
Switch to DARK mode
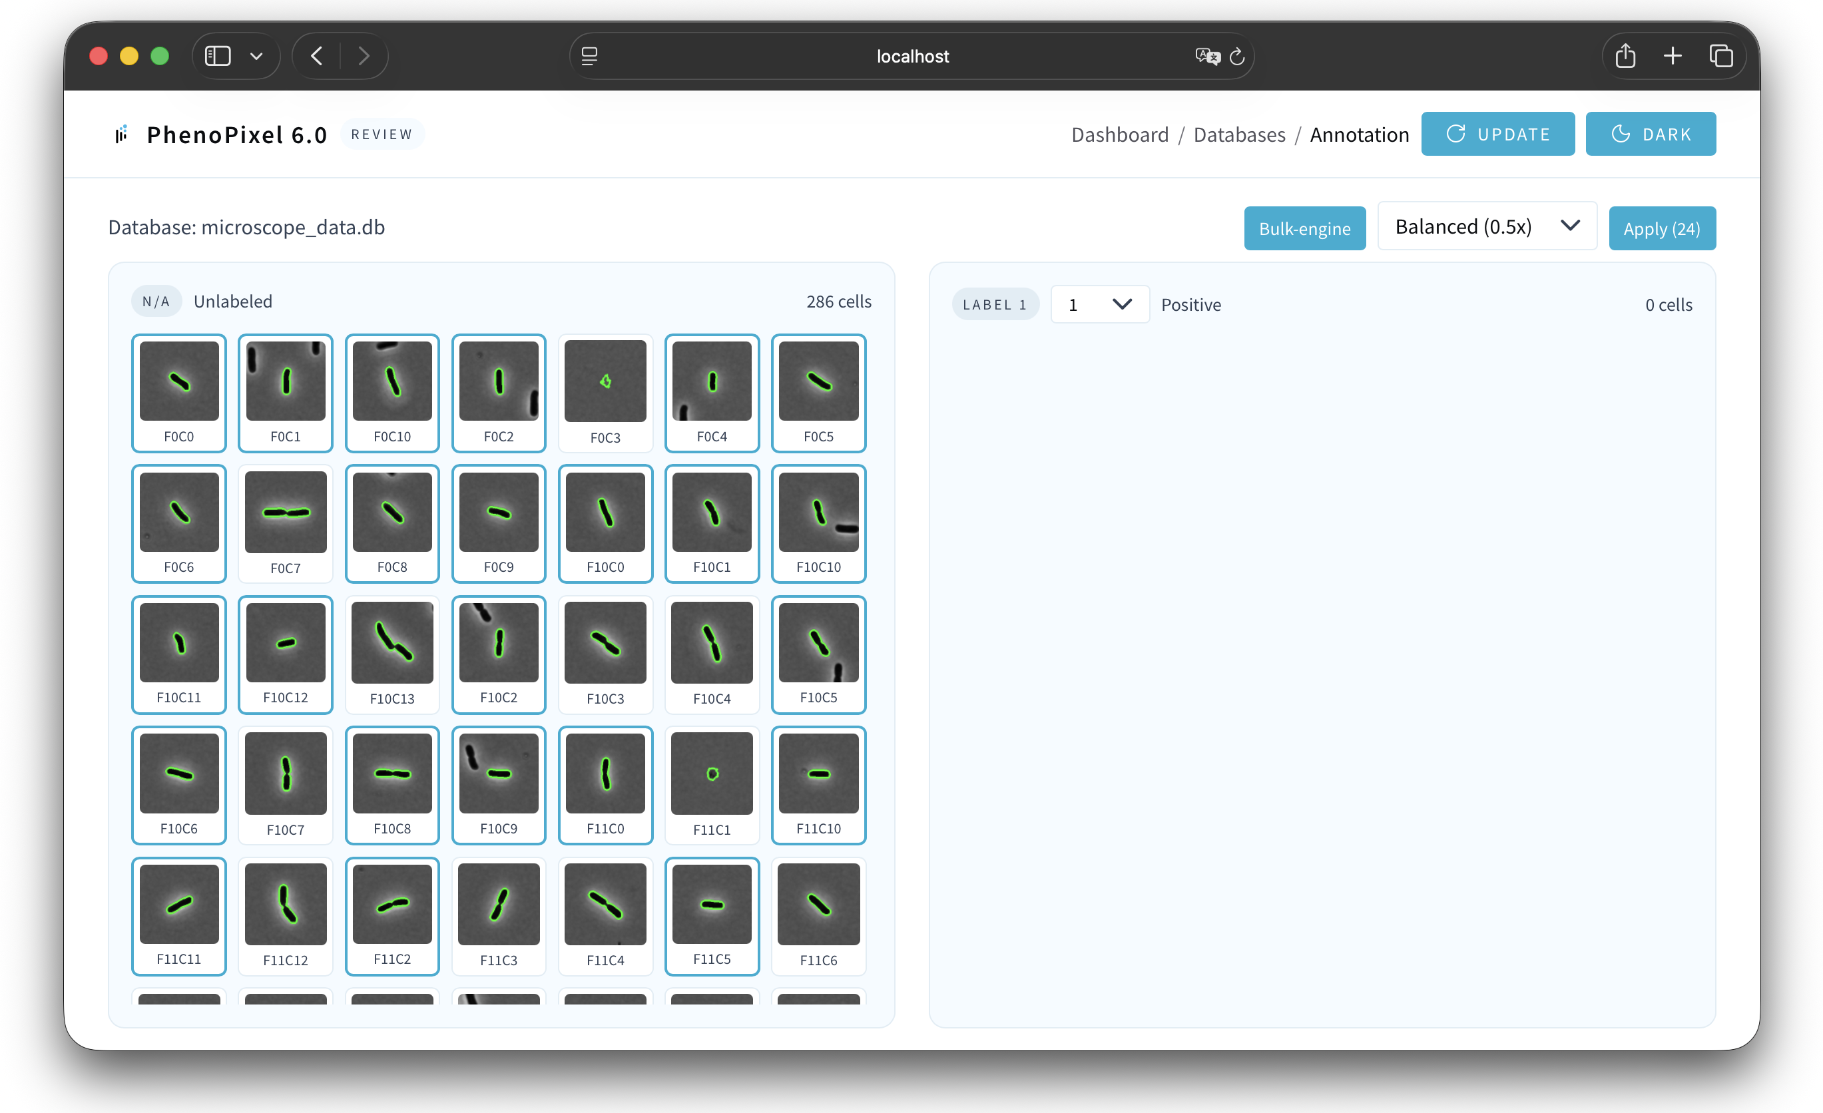[1651, 134]
